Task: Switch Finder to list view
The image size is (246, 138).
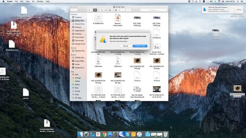Action: pos(98,10)
